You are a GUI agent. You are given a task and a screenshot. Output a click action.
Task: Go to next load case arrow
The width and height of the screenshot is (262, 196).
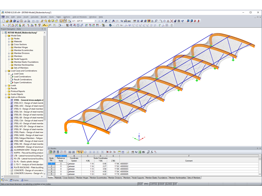pos(102,21)
